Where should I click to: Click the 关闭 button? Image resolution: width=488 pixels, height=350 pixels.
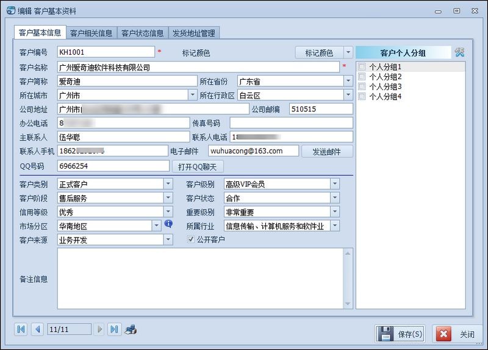pos(456,334)
